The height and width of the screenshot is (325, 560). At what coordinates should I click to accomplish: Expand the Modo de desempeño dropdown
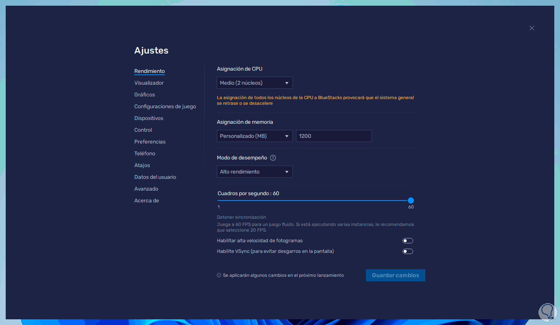pos(255,172)
